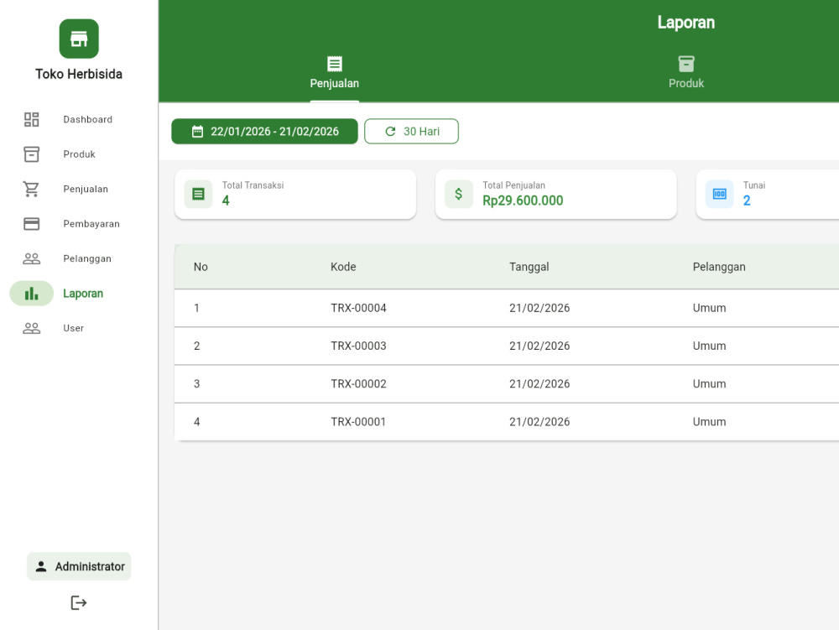Click the Penjualan shopping cart icon
Screen dimensions: 839x630
[32, 189]
